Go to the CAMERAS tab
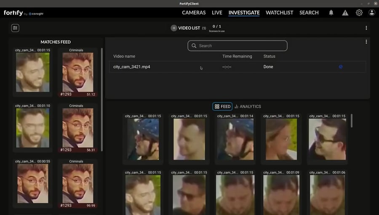Viewport: 379px width, 215px height. [194, 13]
